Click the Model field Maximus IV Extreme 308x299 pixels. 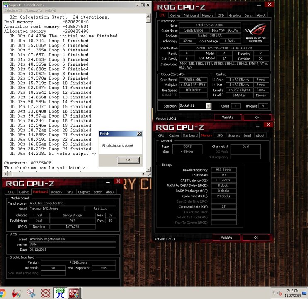(57, 208)
